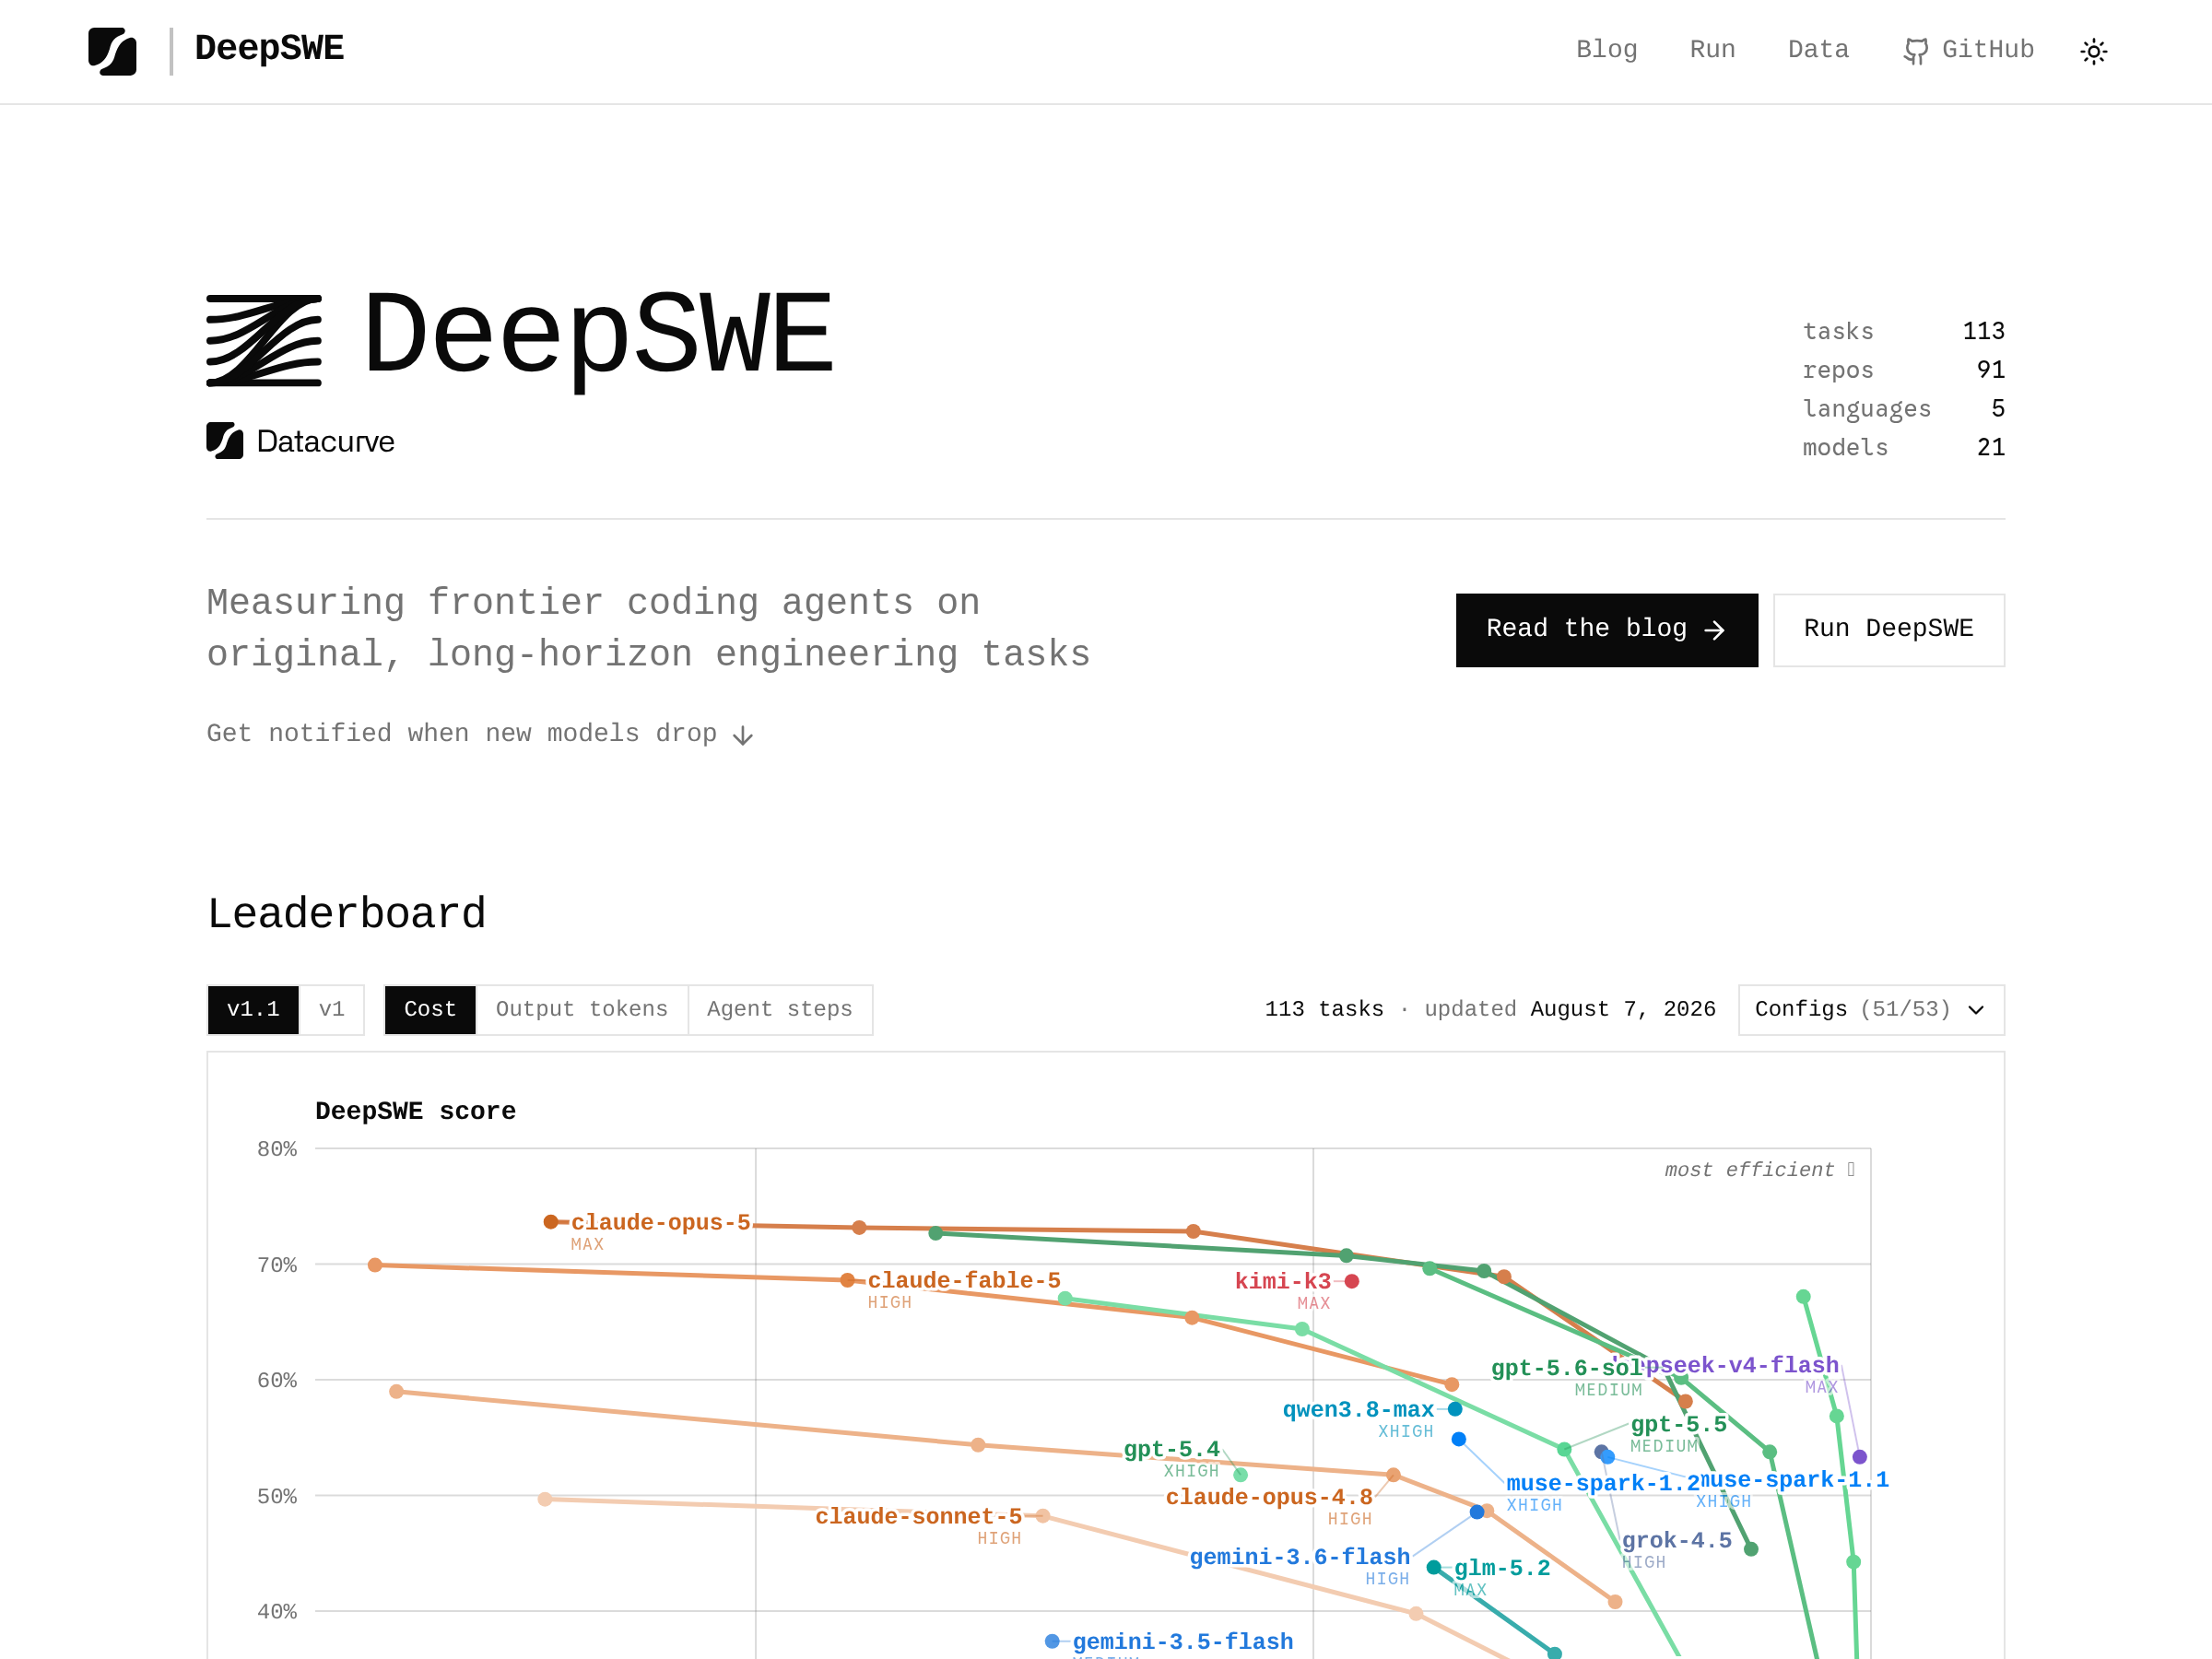This screenshot has width=2212, height=1659.
Task: Click the gpt-5.4 XHIGH chart label
Action: [1171, 1450]
